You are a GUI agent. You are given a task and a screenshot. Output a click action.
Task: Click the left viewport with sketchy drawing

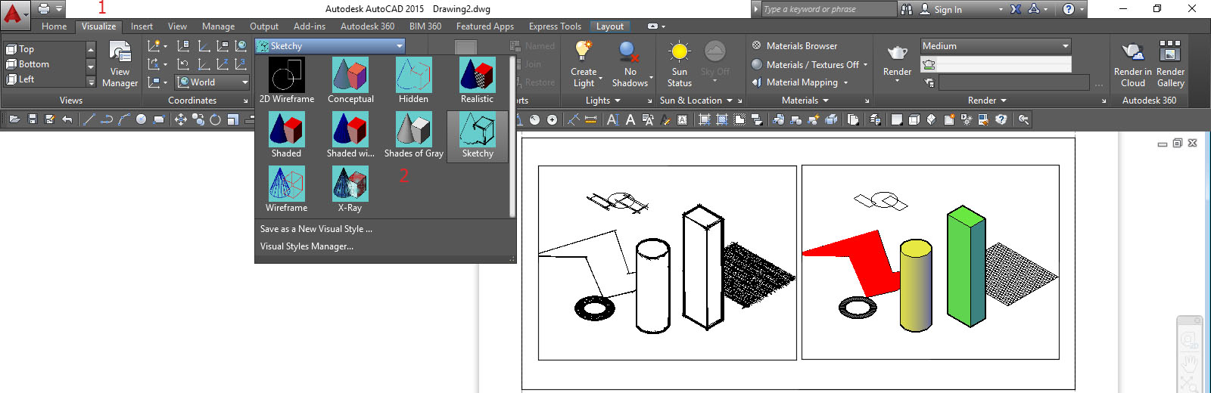pyautogui.click(x=667, y=263)
